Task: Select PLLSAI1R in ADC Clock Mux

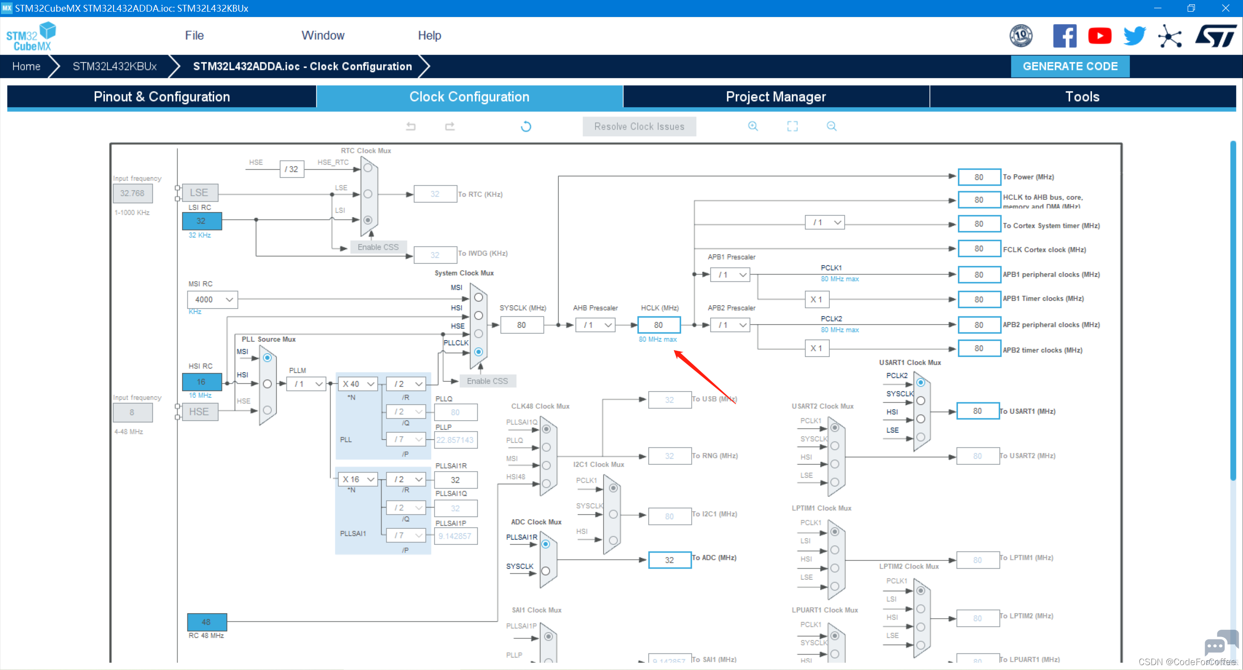Action: pyautogui.click(x=545, y=544)
